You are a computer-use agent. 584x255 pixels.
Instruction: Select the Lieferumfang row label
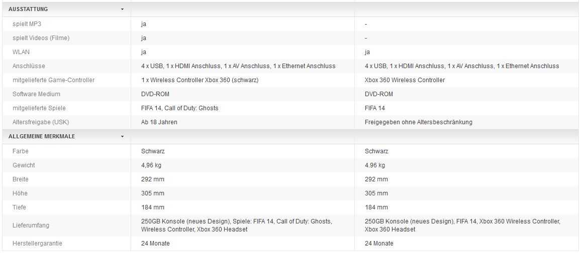pyautogui.click(x=31, y=225)
